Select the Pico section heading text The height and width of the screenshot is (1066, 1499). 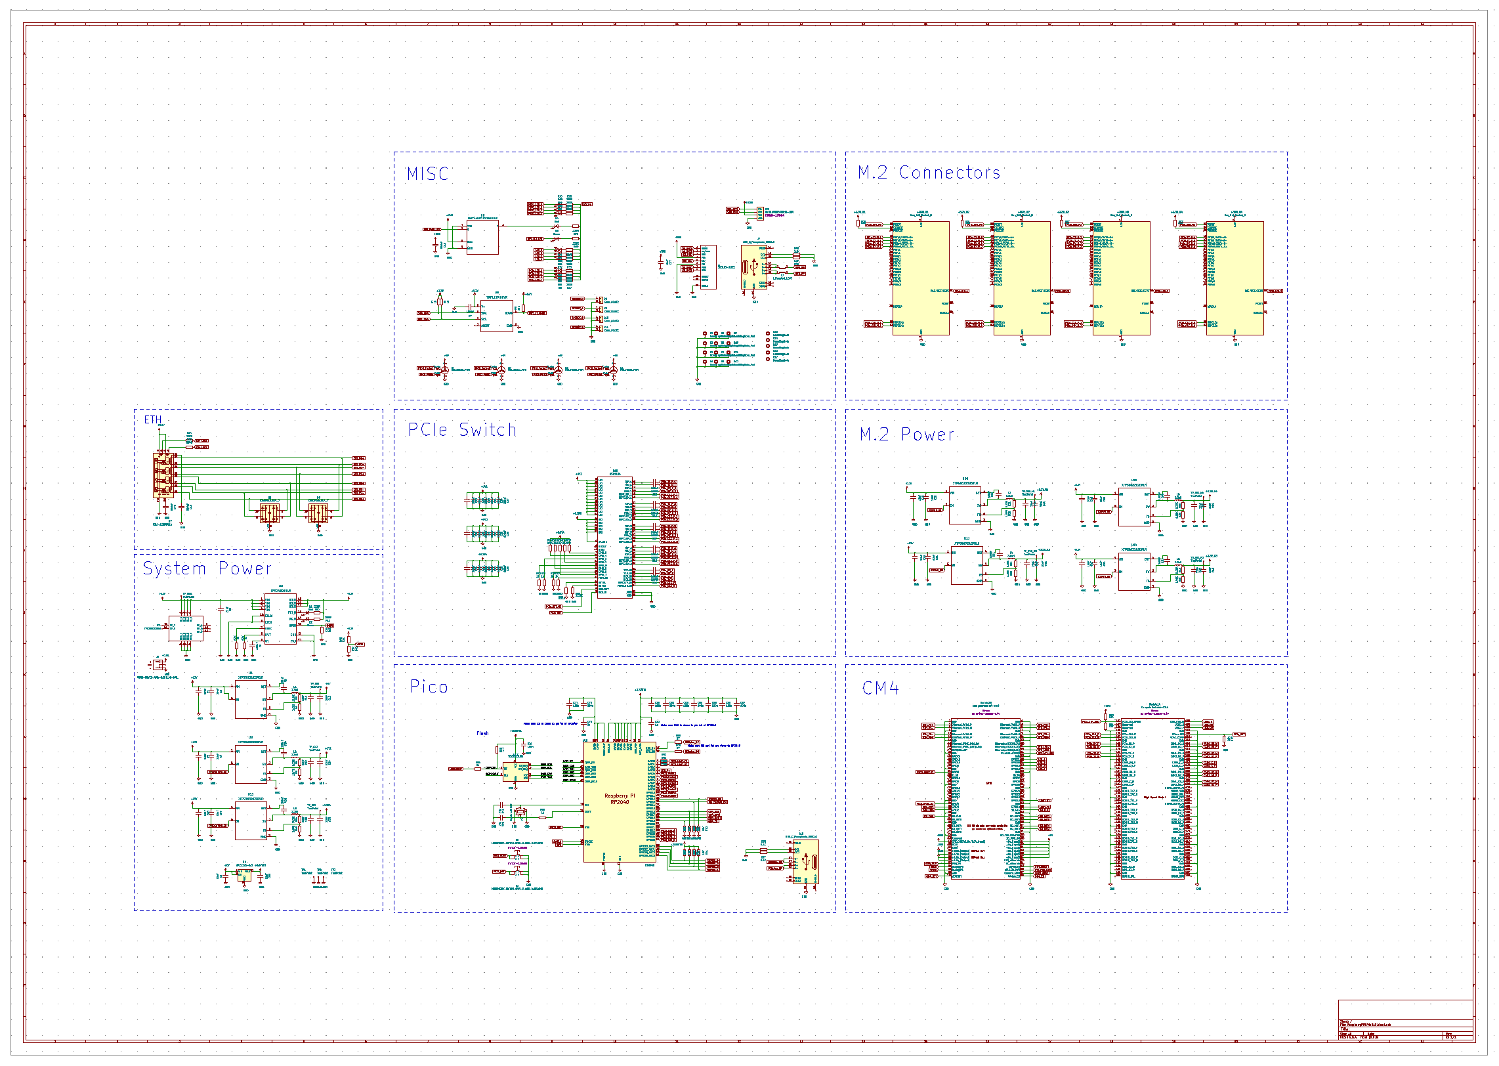[x=429, y=687]
